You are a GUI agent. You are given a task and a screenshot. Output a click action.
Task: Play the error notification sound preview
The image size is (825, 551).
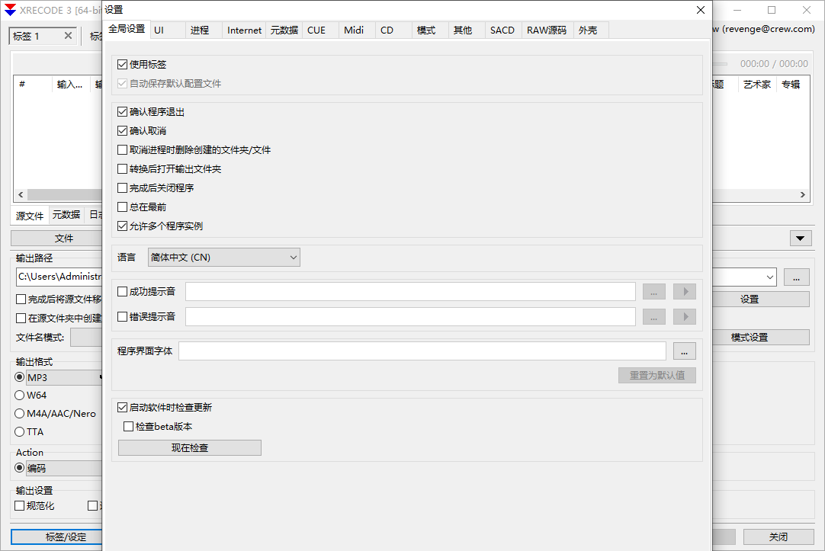(x=683, y=316)
